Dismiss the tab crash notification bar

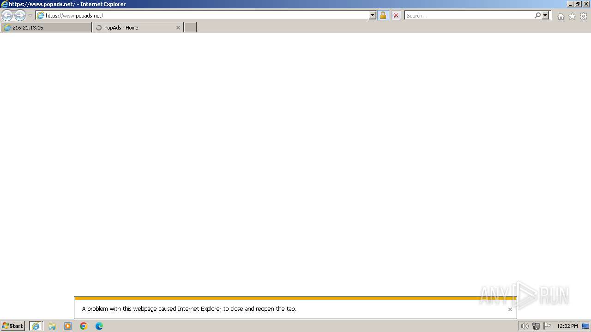coord(510,309)
